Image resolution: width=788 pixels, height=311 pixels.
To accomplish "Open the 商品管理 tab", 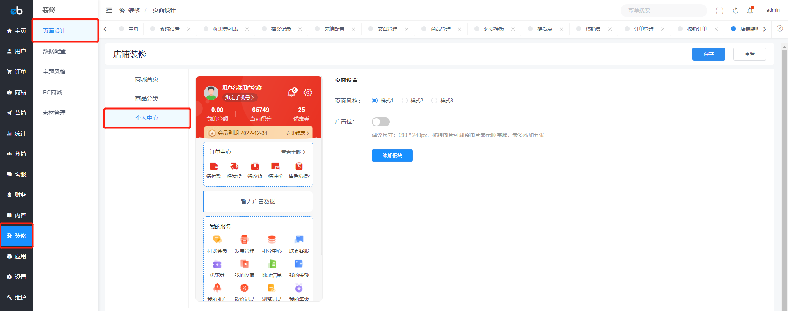I will click(x=441, y=29).
